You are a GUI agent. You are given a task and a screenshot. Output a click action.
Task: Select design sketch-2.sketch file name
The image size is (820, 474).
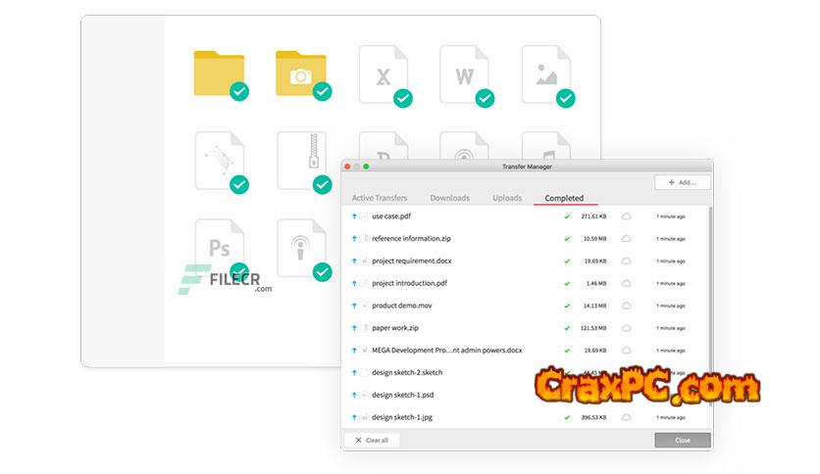(x=407, y=373)
